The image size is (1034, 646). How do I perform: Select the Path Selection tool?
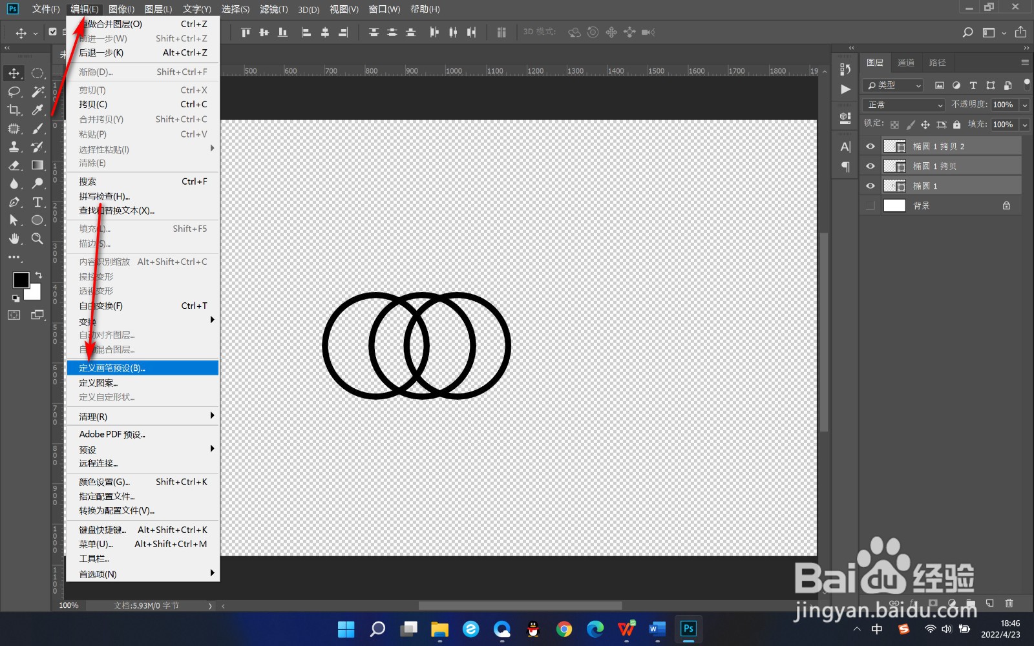[x=14, y=220]
